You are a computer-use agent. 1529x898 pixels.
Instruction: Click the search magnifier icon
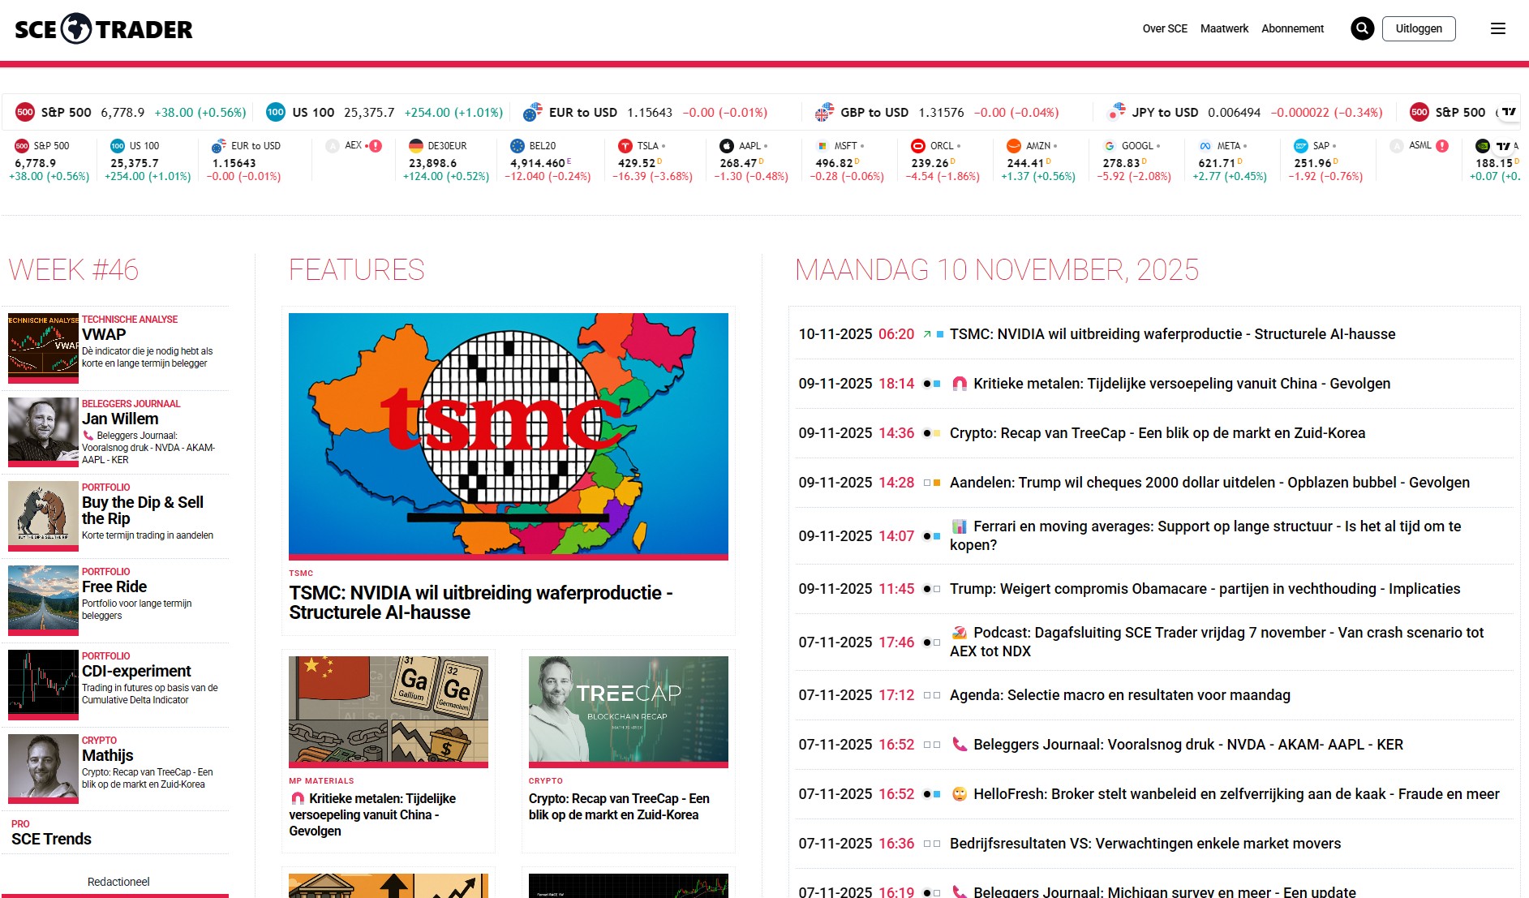tap(1362, 28)
